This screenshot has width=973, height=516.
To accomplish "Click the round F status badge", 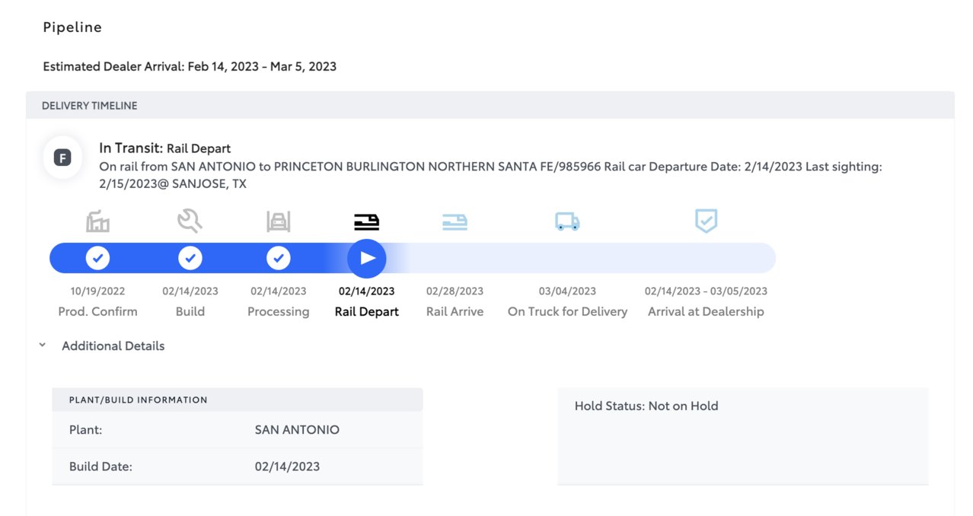I will point(62,158).
